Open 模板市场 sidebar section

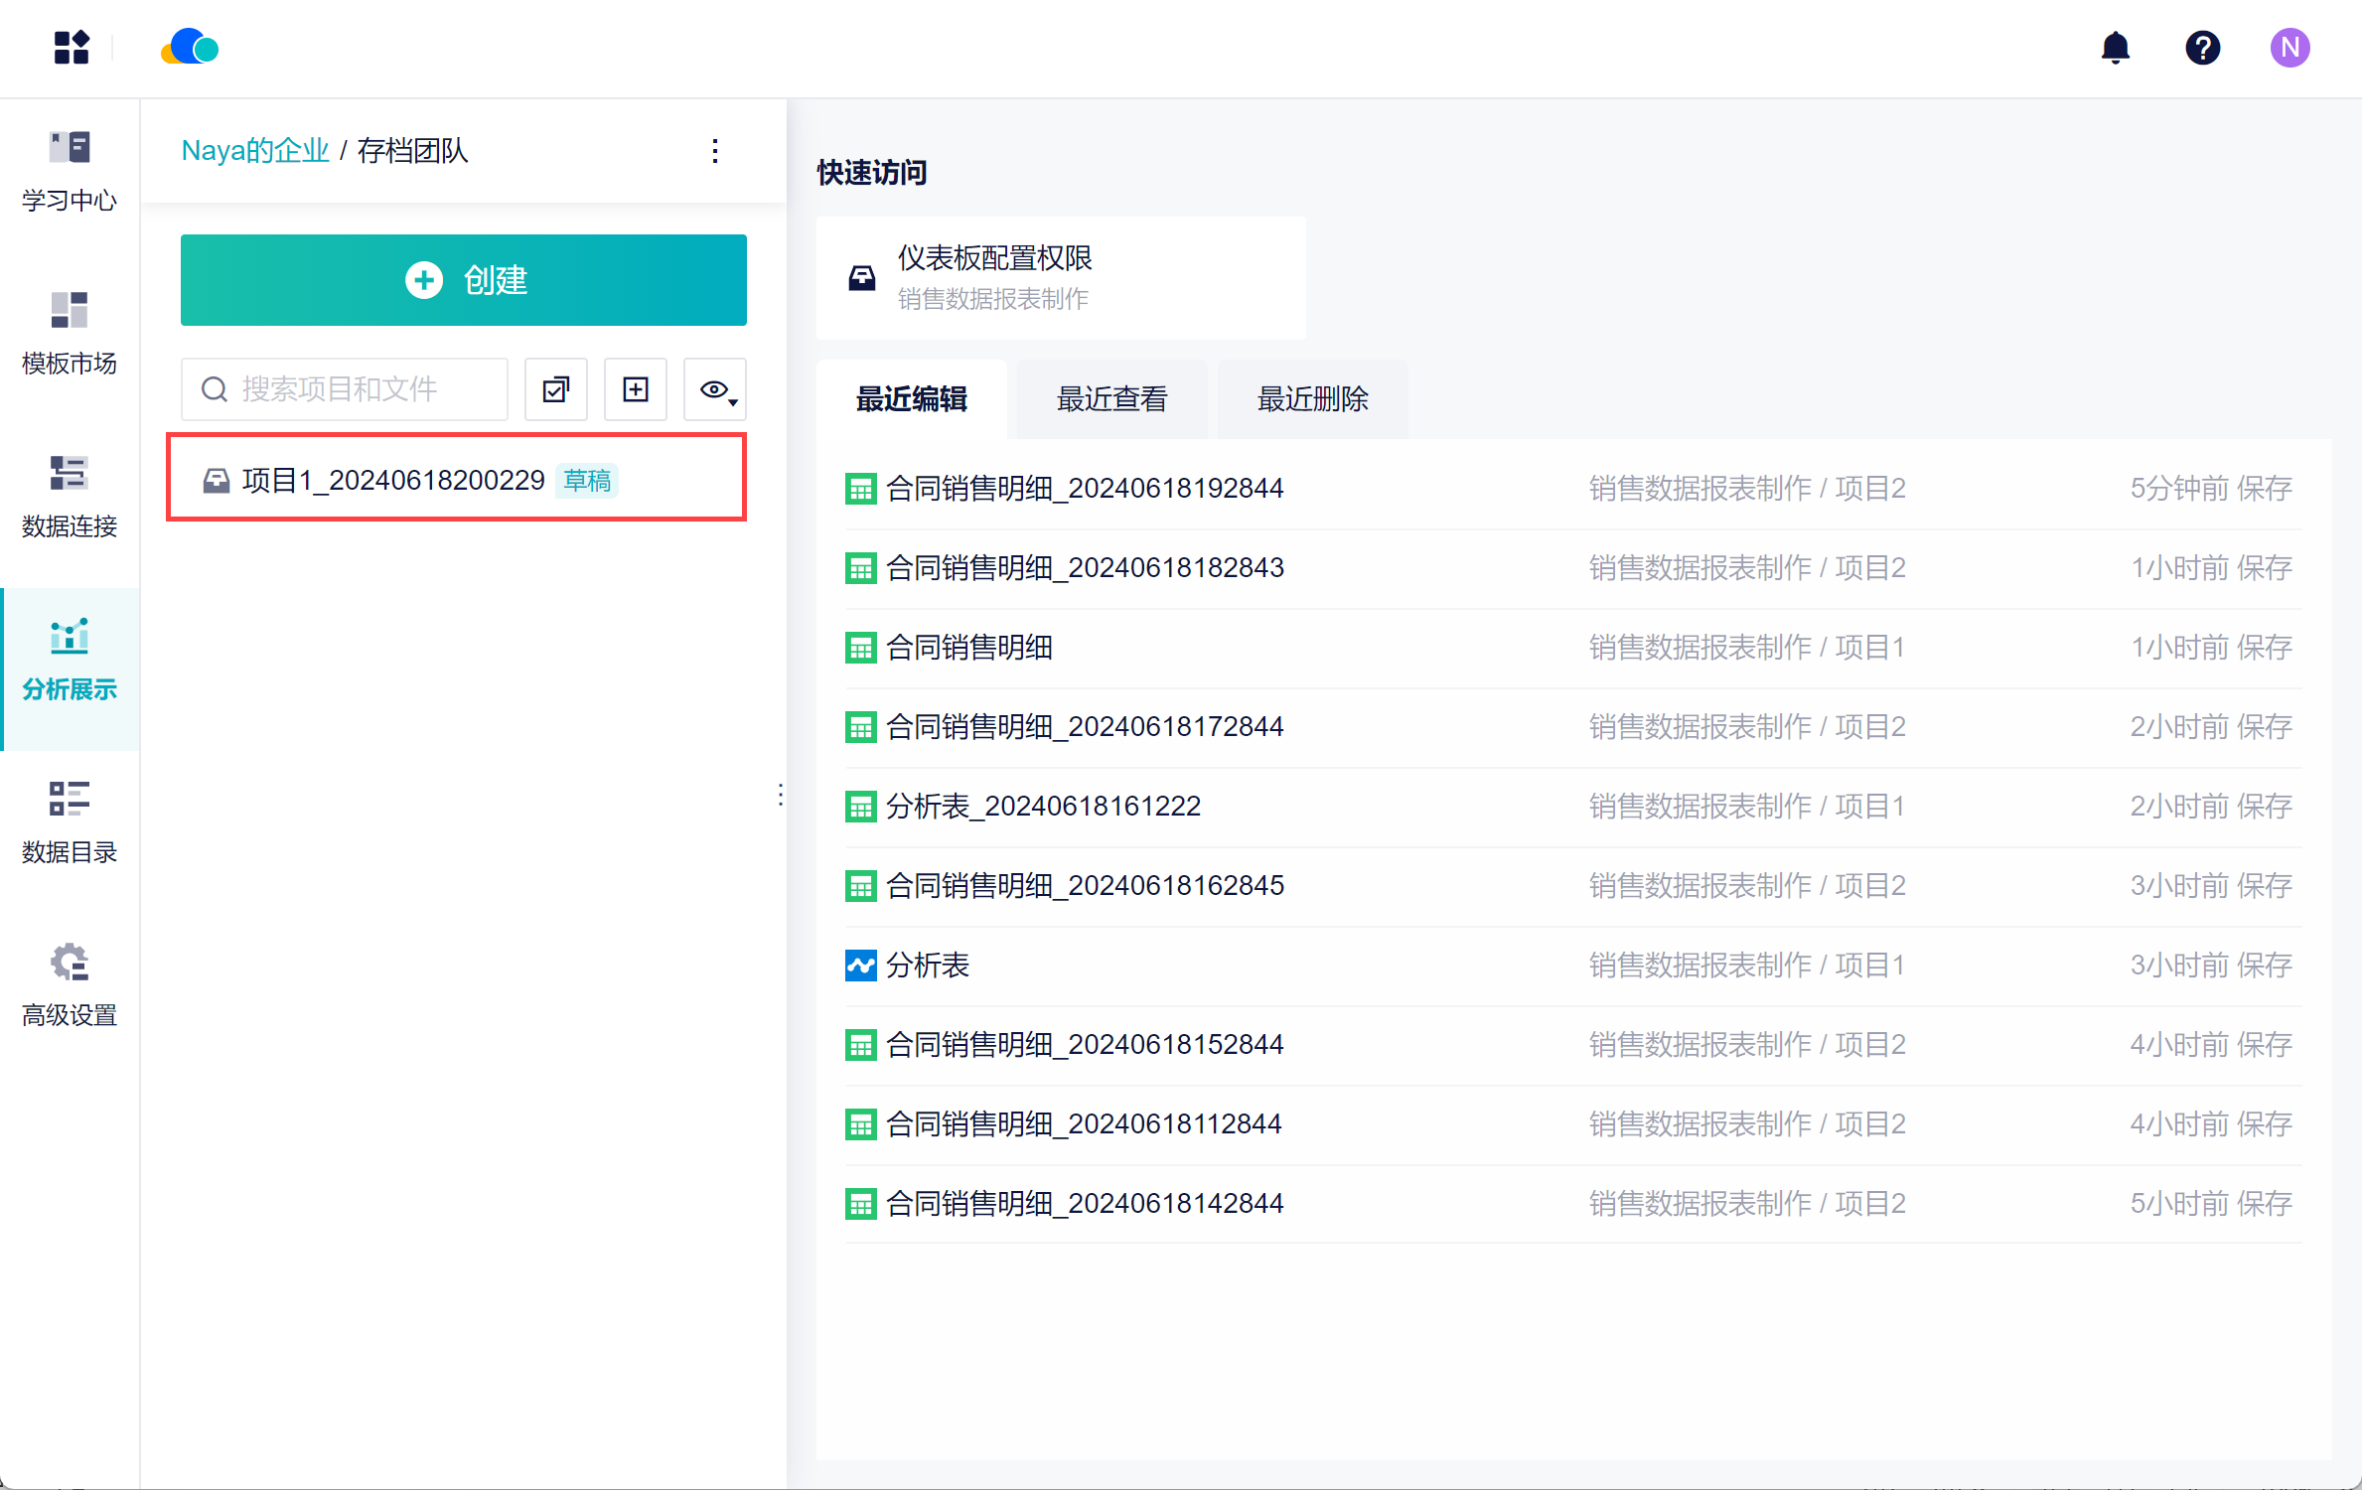tap(70, 334)
